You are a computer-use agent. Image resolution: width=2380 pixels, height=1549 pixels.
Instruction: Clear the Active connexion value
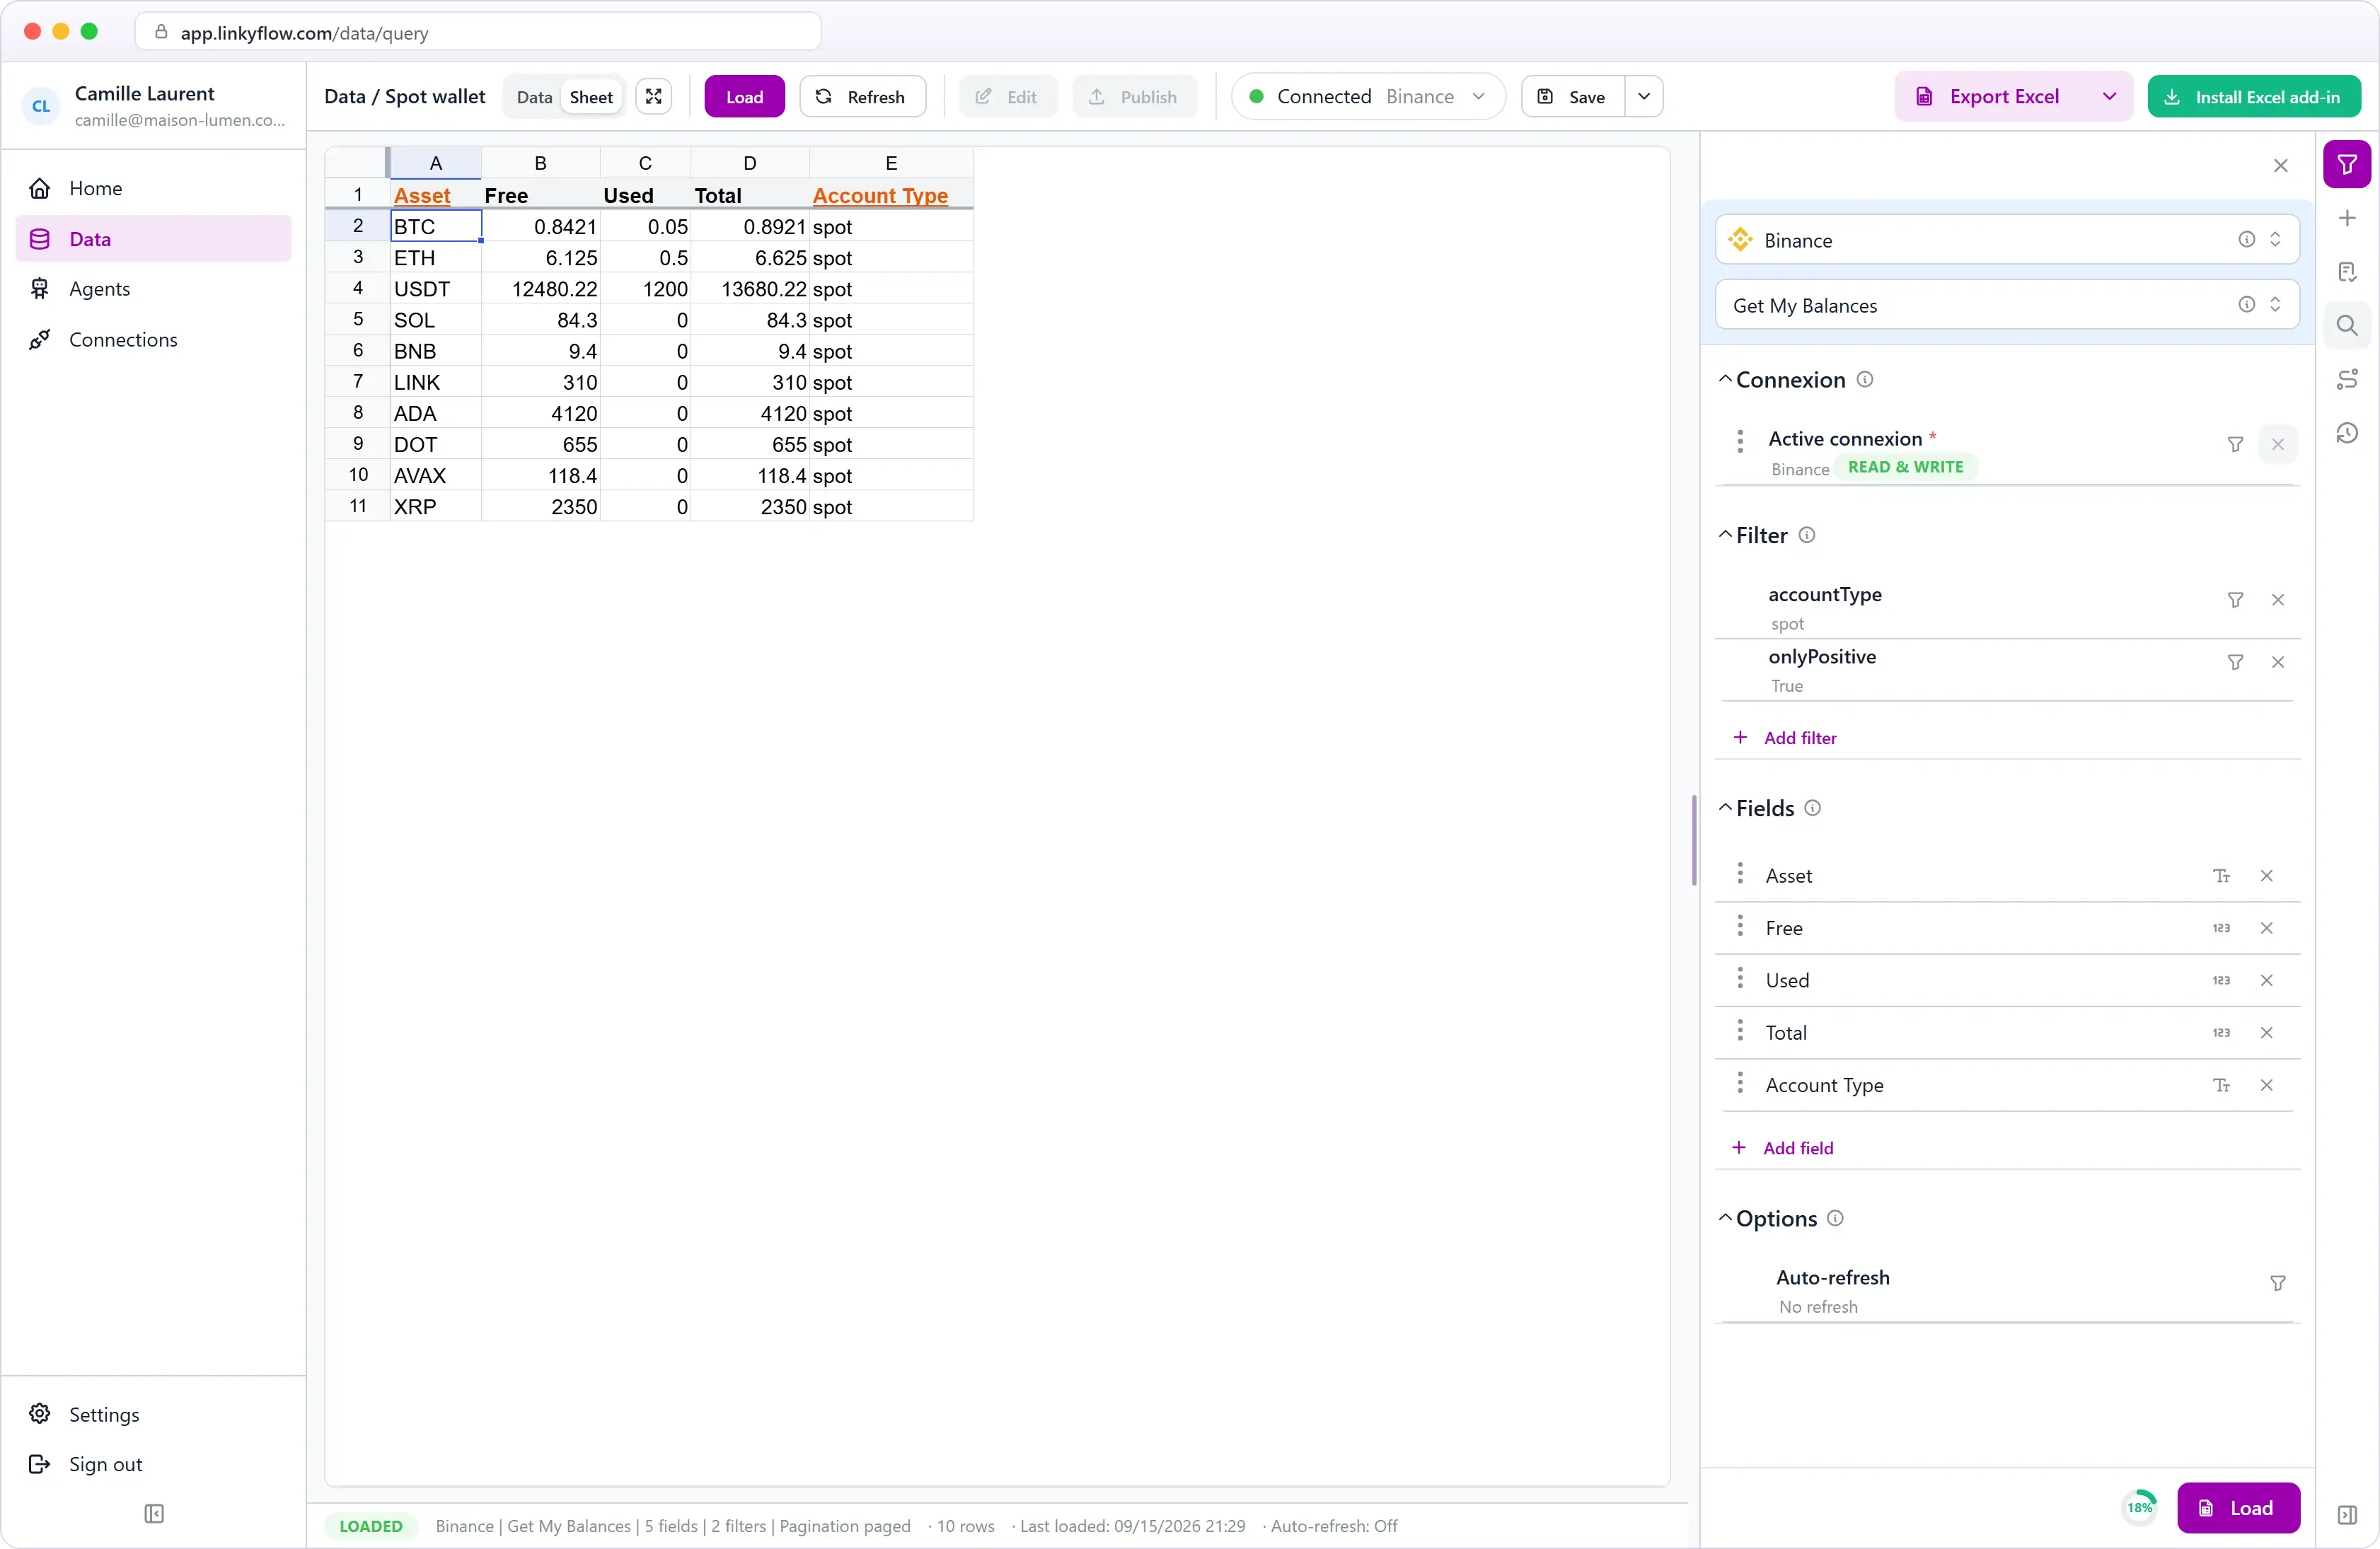pos(2277,445)
